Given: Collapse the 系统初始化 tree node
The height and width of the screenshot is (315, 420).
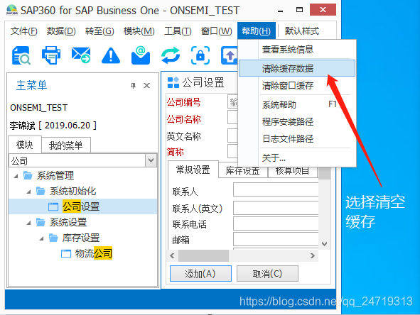Looking at the screenshot, I should [x=28, y=192].
